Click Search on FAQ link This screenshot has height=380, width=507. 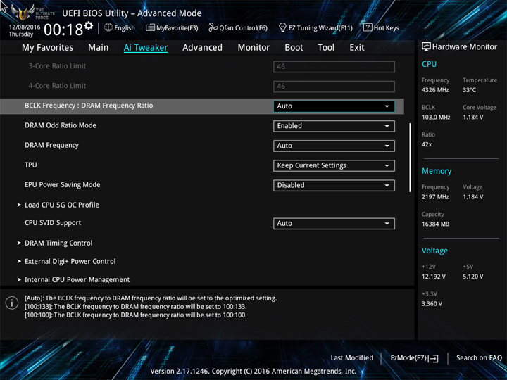click(x=479, y=358)
